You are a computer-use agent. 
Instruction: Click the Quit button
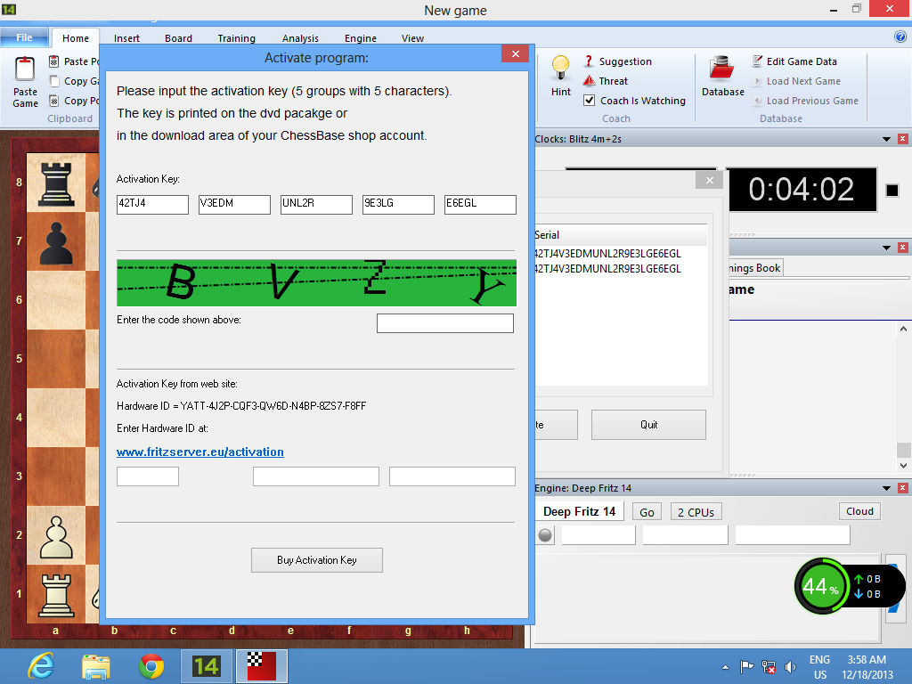(x=648, y=425)
